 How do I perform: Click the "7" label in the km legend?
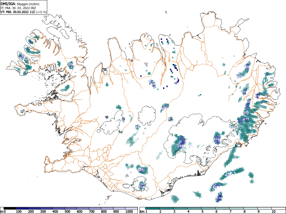230,212
